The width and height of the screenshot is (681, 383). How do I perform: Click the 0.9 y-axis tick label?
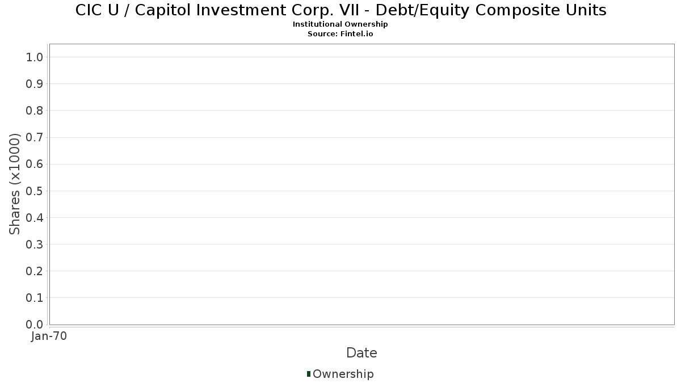click(x=35, y=84)
